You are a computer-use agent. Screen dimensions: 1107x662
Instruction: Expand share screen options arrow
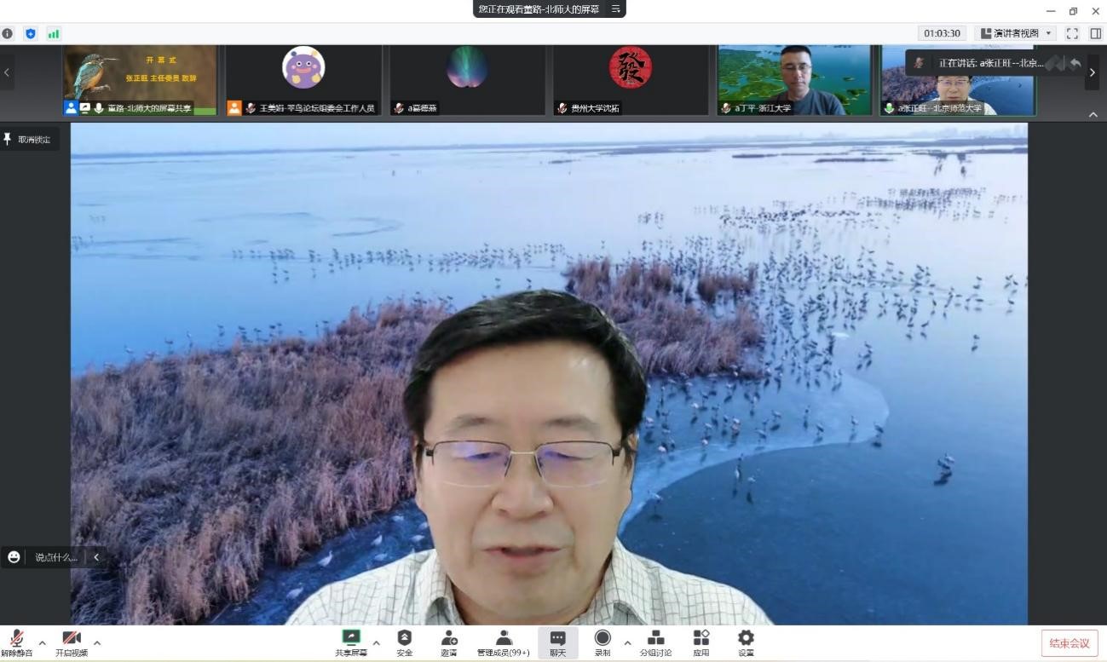tap(376, 642)
